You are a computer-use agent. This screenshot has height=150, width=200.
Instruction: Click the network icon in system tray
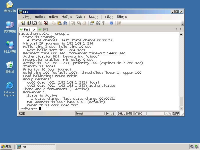(x=197, y=147)
